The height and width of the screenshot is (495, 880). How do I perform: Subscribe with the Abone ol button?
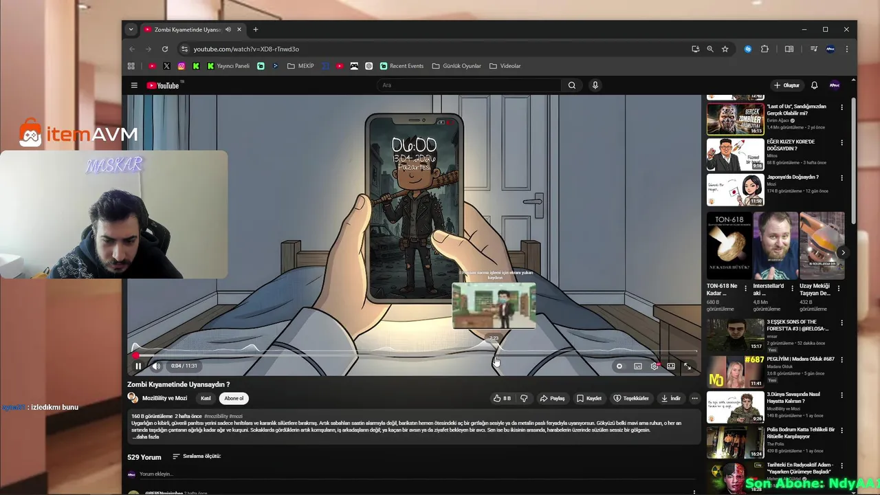[234, 398]
